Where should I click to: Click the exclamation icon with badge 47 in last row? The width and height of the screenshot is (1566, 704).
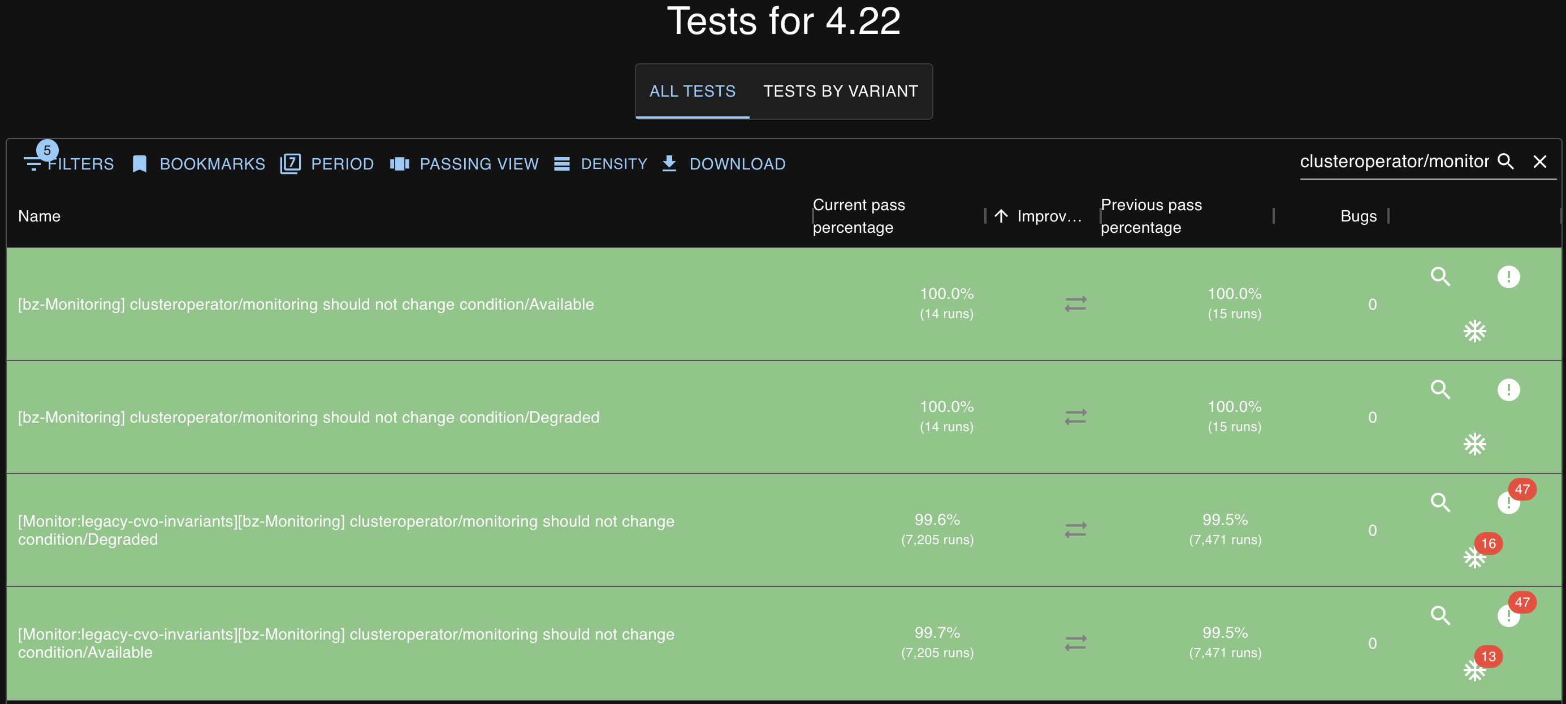(x=1508, y=615)
